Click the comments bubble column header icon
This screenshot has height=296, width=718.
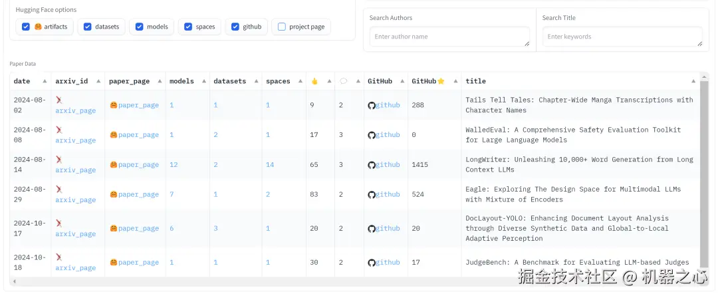(343, 81)
